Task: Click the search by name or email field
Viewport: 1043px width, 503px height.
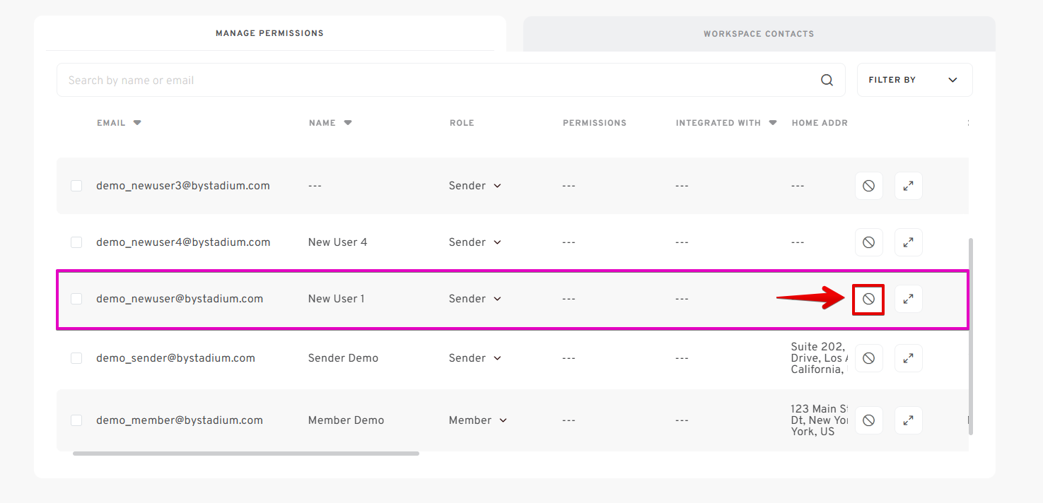Action: tap(438, 81)
